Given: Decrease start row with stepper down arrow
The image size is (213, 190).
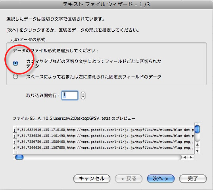Looking at the screenshot, I should coord(83,97).
